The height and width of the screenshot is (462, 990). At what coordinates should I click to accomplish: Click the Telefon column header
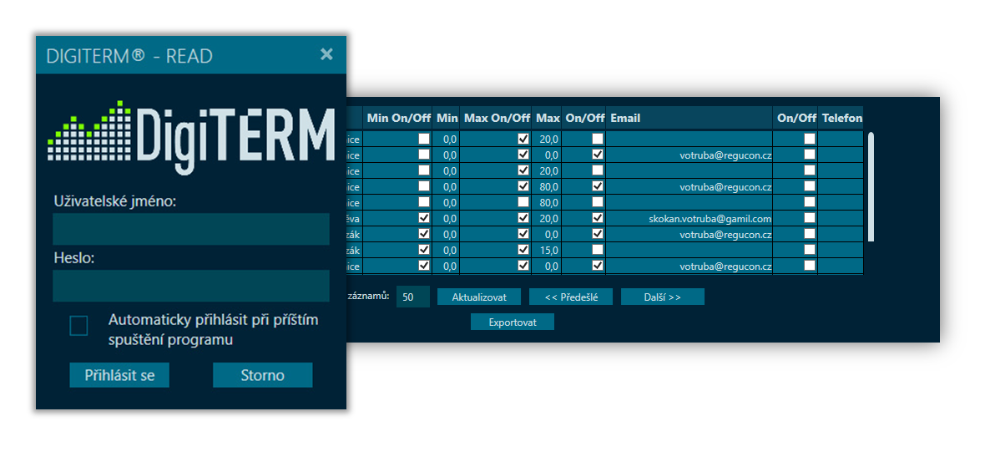pos(841,118)
